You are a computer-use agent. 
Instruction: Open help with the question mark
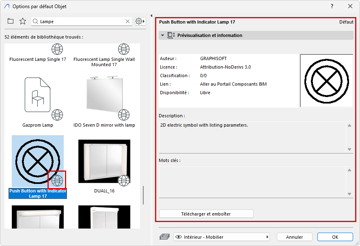(332, 6)
